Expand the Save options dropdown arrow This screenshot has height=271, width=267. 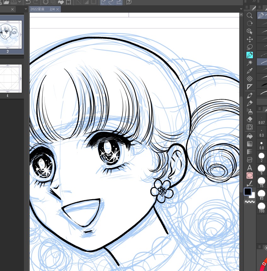click(20, 2)
